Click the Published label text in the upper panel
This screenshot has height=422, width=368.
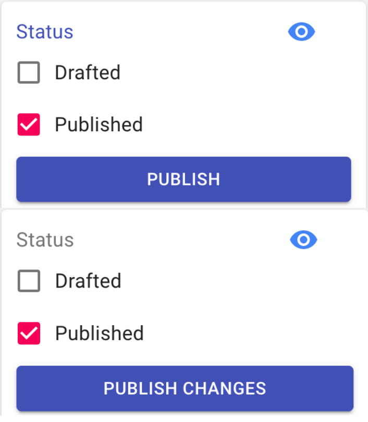(99, 125)
